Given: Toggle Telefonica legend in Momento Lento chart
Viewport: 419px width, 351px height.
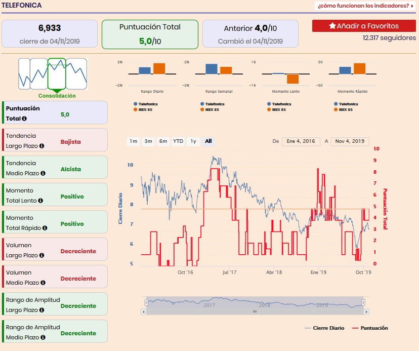Looking at the screenshot, I should (279, 104).
